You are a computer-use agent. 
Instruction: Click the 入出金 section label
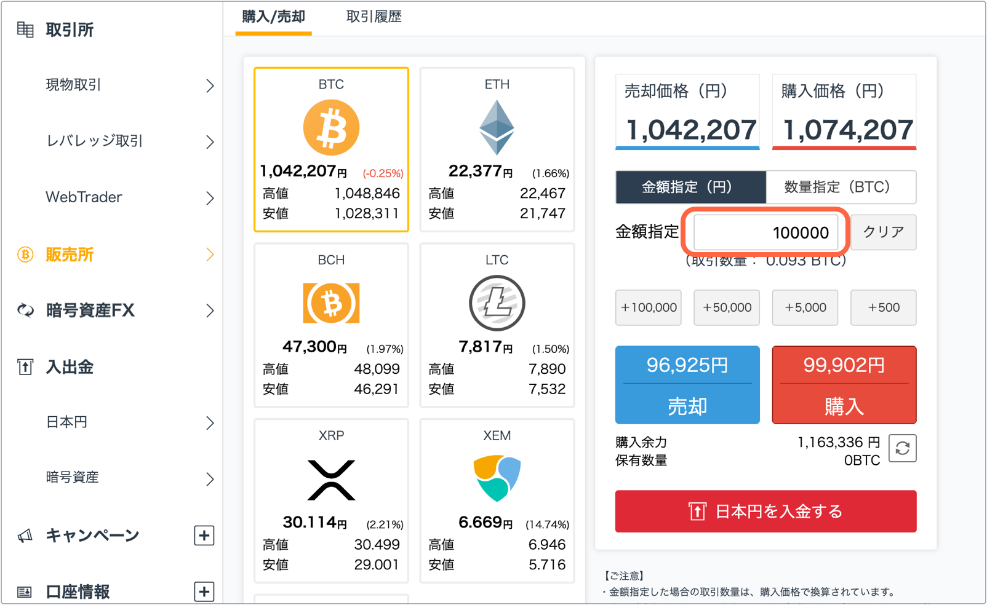(x=70, y=367)
